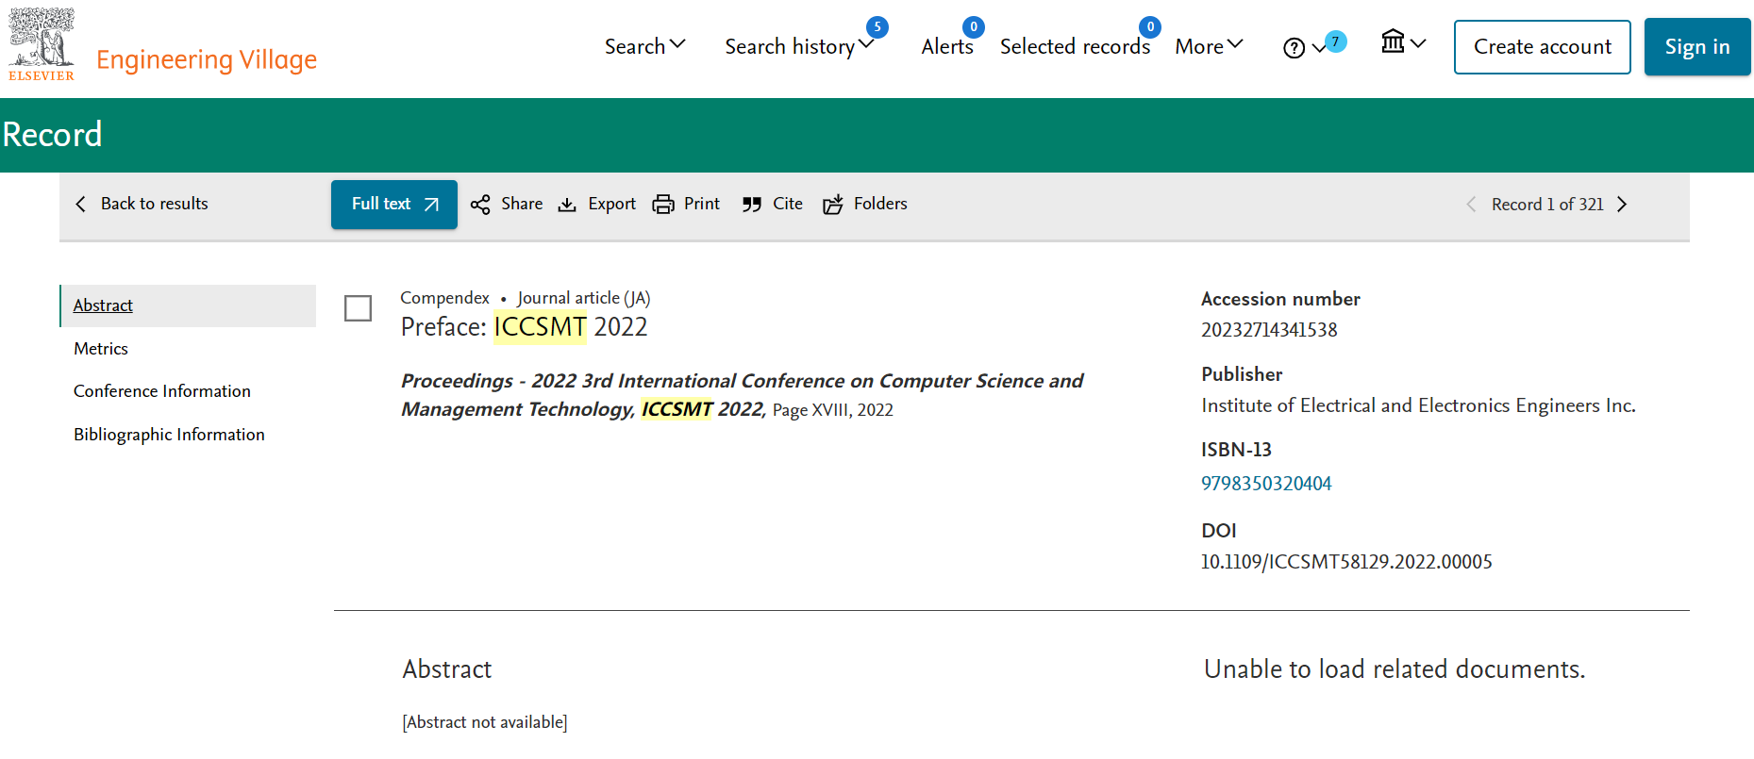The width and height of the screenshot is (1754, 759).
Task: Select the Metrics sidebar tab
Action: tap(101, 349)
